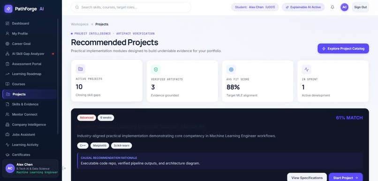The image size is (378, 181).
Task: Click the Explore Project Catalog button
Action: (343, 49)
